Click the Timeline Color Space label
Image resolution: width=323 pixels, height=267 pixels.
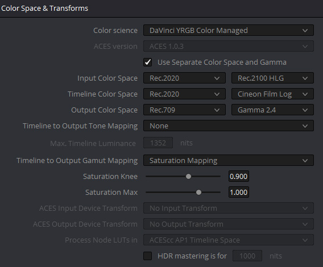tap(102, 94)
